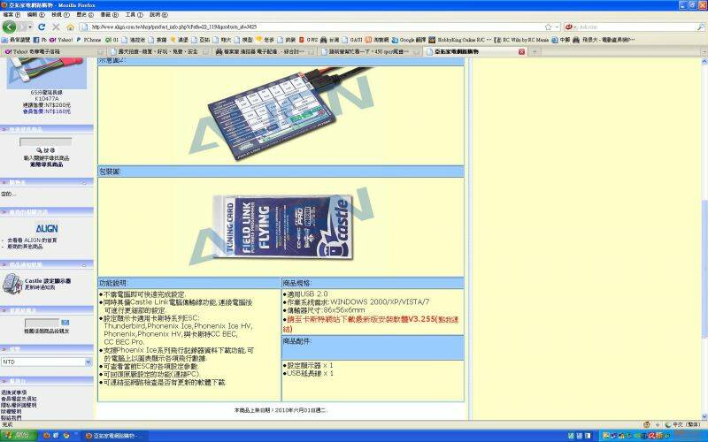
Task: Click the 中文 language indicator in status bar
Action: click(682, 425)
